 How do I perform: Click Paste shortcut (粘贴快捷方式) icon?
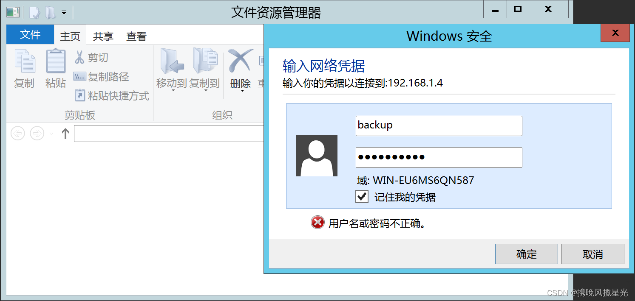79,95
